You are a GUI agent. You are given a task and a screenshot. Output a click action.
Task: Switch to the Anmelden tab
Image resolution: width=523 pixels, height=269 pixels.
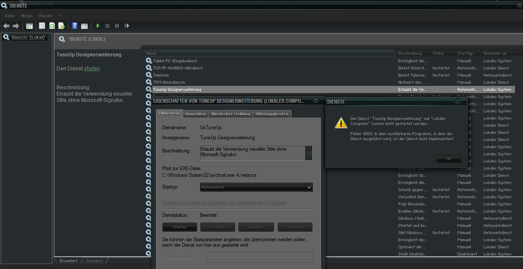pos(195,114)
